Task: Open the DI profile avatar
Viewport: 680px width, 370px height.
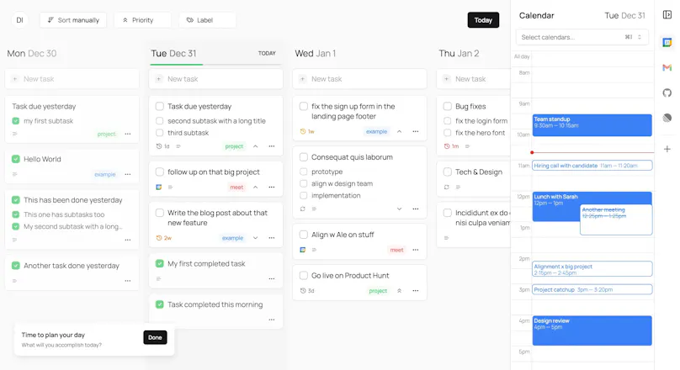Action: pyautogui.click(x=19, y=20)
